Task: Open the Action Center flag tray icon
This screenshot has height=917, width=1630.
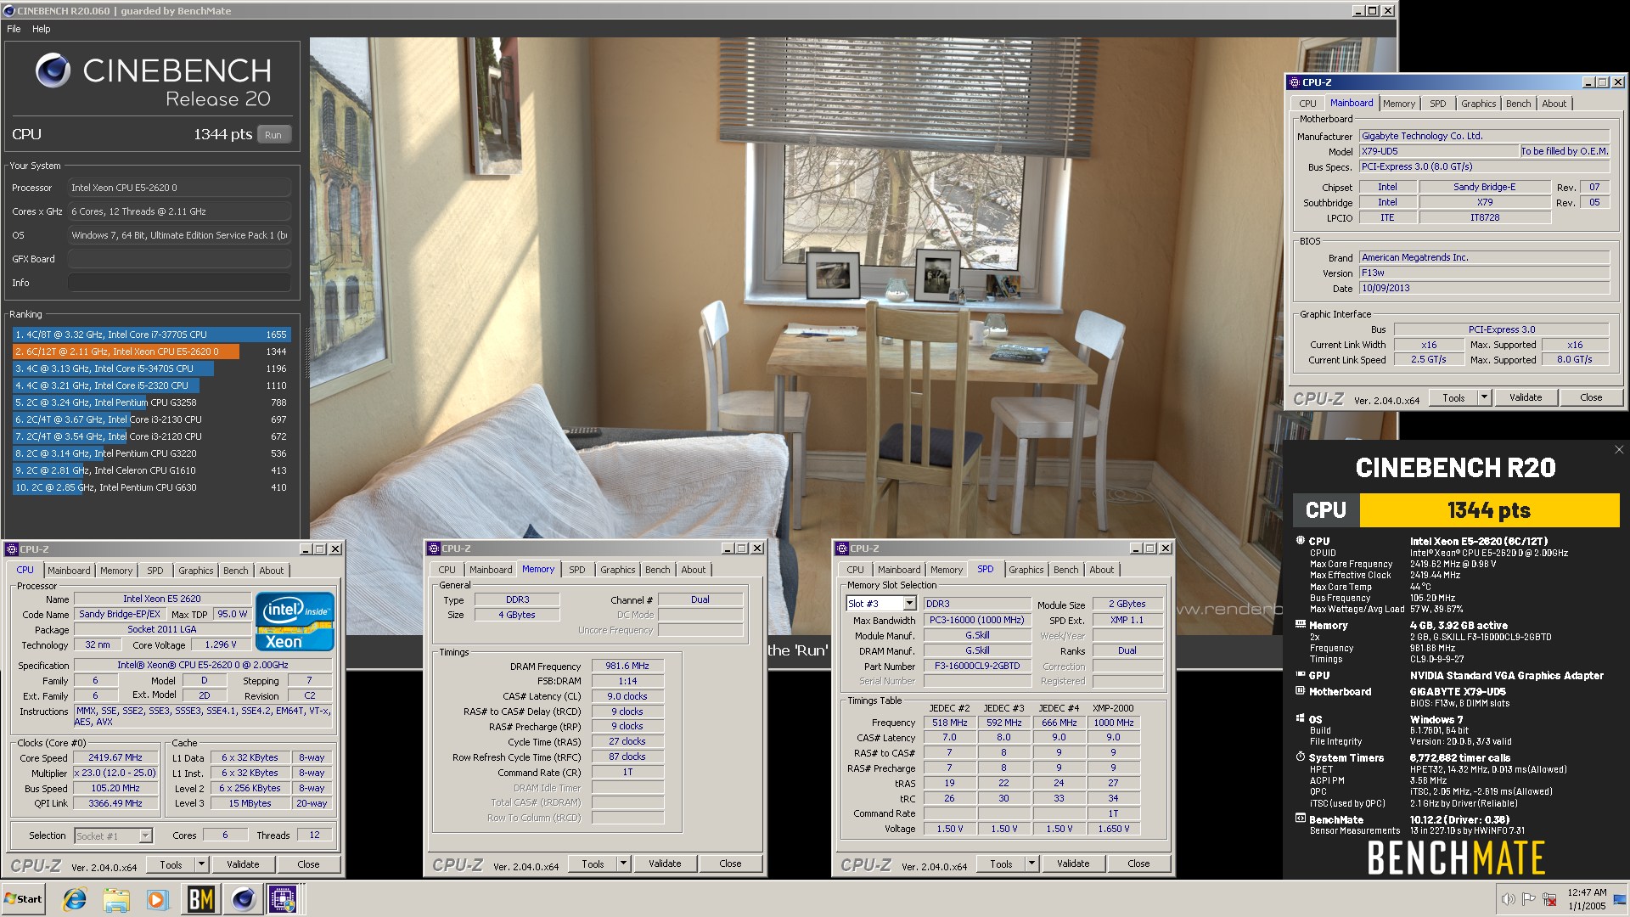Action: [1529, 899]
